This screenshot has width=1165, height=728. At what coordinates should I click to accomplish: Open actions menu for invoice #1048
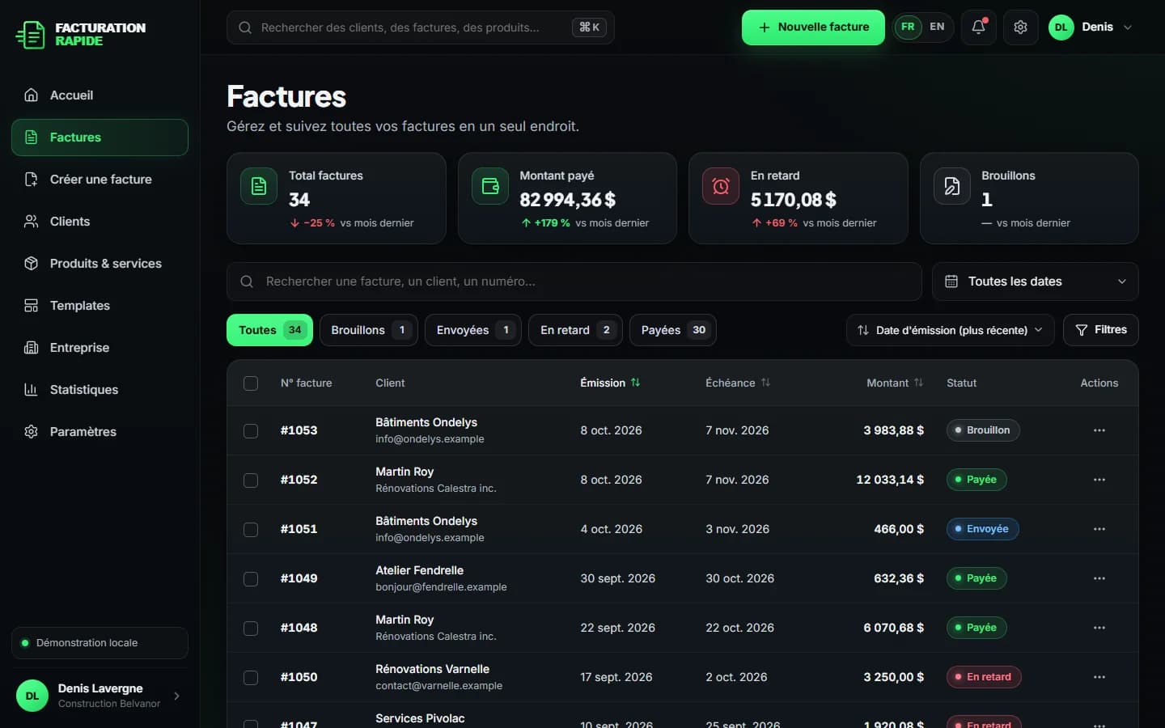[1099, 628]
